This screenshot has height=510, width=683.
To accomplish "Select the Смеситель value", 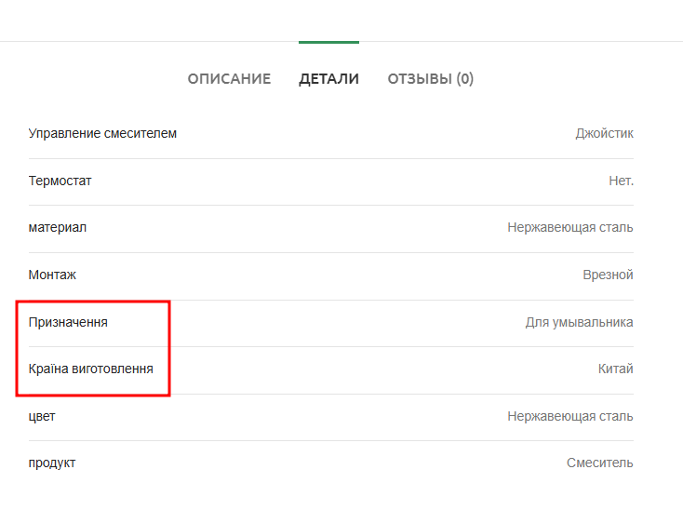I will (x=599, y=463).
